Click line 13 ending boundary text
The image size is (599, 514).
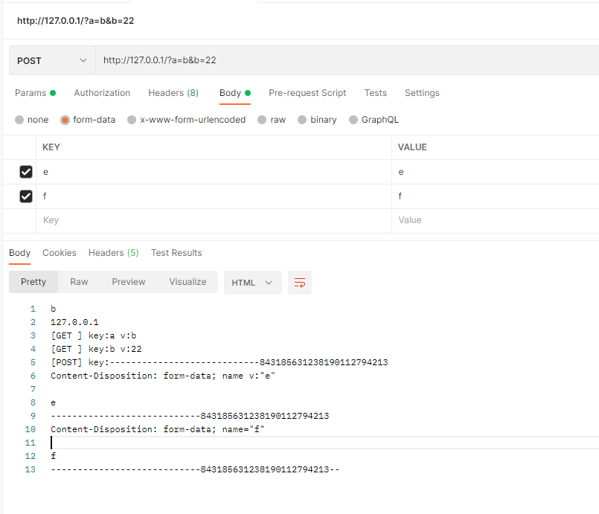coord(195,469)
